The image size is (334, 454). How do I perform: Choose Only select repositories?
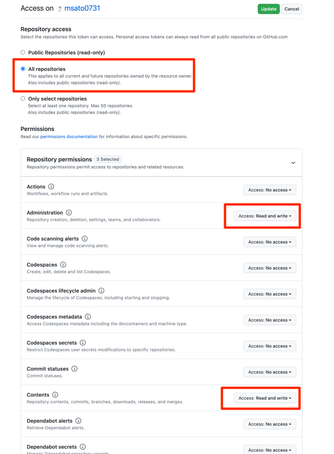23,98
